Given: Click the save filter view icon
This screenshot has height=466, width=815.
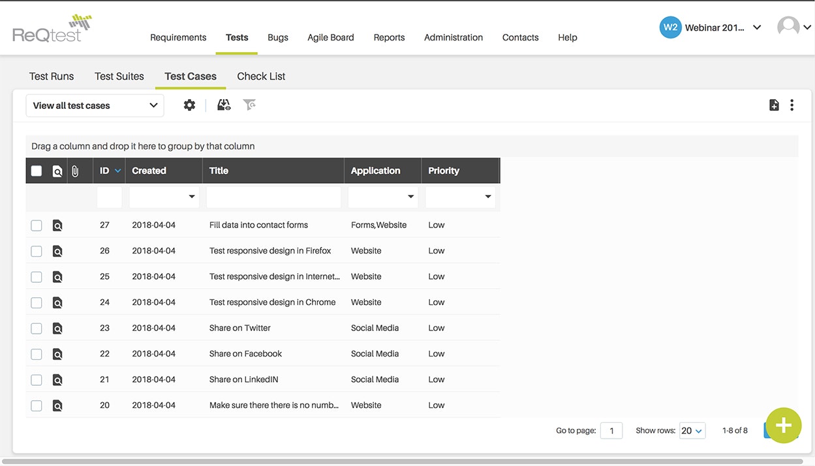Looking at the screenshot, I should click(x=224, y=105).
